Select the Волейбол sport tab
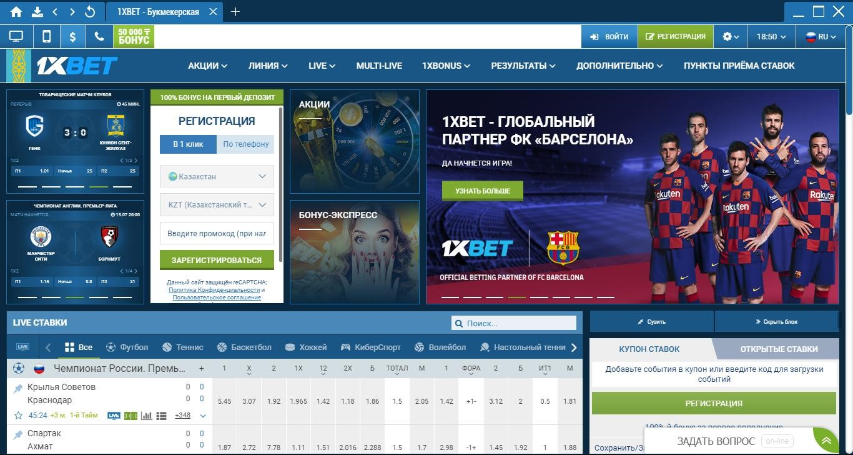This screenshot has height=455, width=853. click(440, 347)
